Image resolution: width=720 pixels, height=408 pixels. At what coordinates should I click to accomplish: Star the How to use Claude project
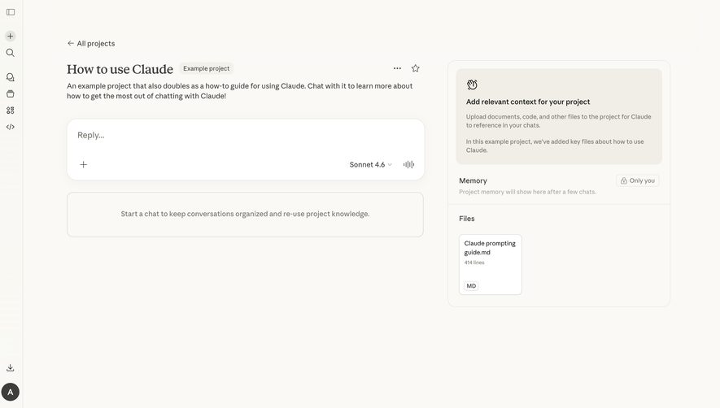(415, 68)
